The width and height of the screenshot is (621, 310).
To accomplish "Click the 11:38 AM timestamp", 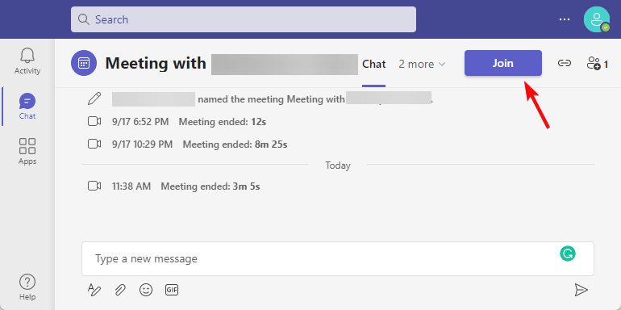I will (x=131, y=186).
